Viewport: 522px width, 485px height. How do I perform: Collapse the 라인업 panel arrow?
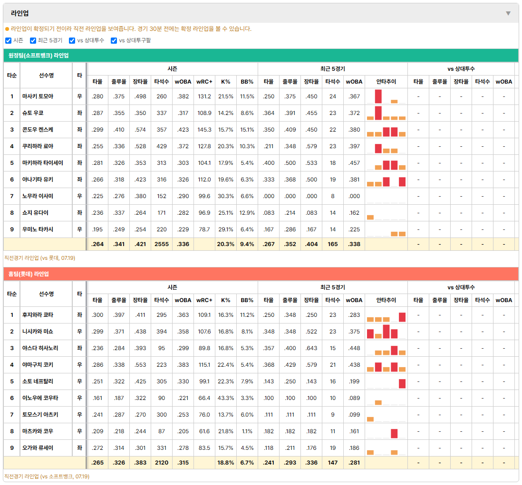[508, 13]
